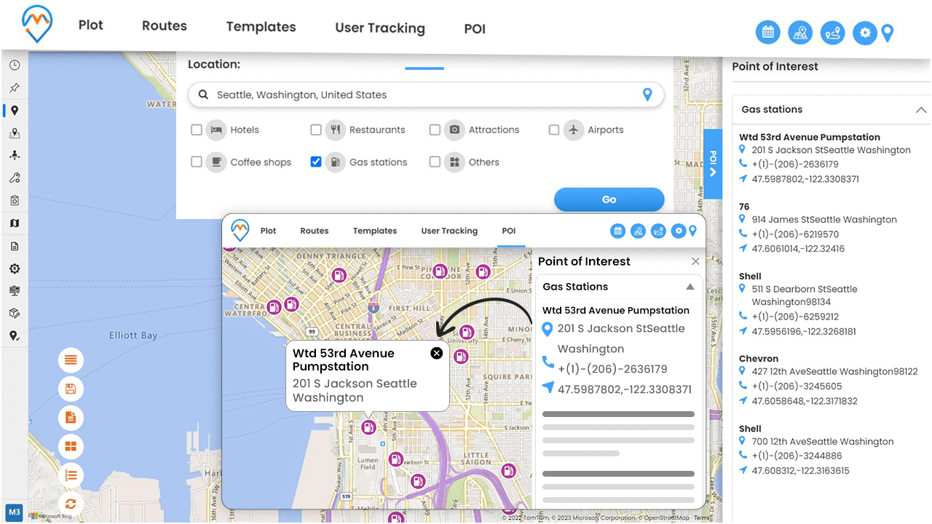Click the orange list lines round button

[x=71, y=360]
